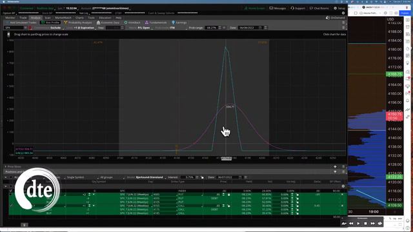Remove the 4155 CALL simulated trade with X

point(342,206)
